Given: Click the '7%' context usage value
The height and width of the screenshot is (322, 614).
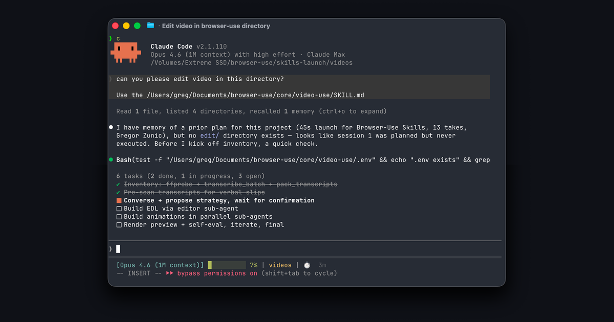Looking at the screenshot, I should (x=254, y=265).
